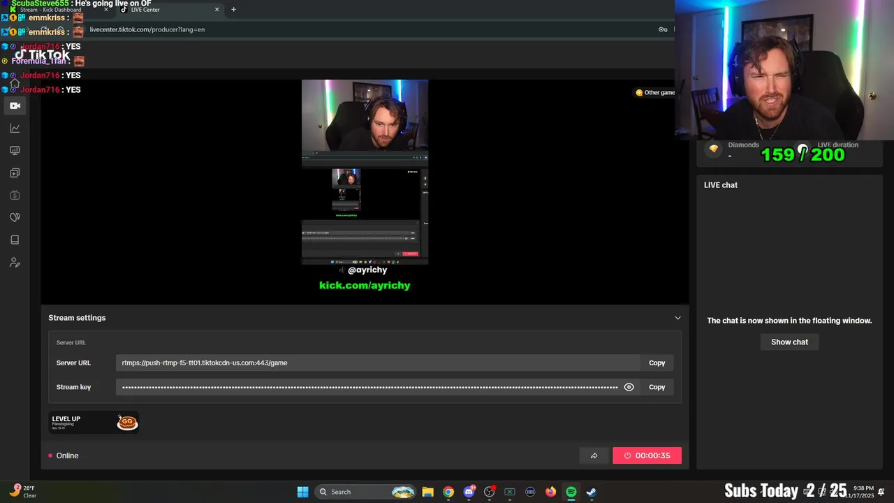Open a new browser tab
894x503 pixels.
(x=233, y=10)
